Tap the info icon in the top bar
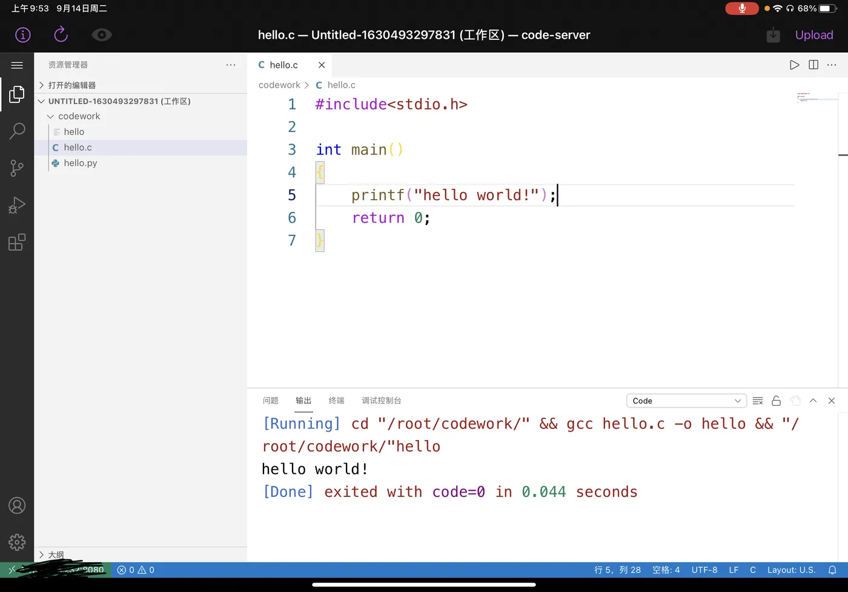 pyautogui.click(x=23, y=35)
